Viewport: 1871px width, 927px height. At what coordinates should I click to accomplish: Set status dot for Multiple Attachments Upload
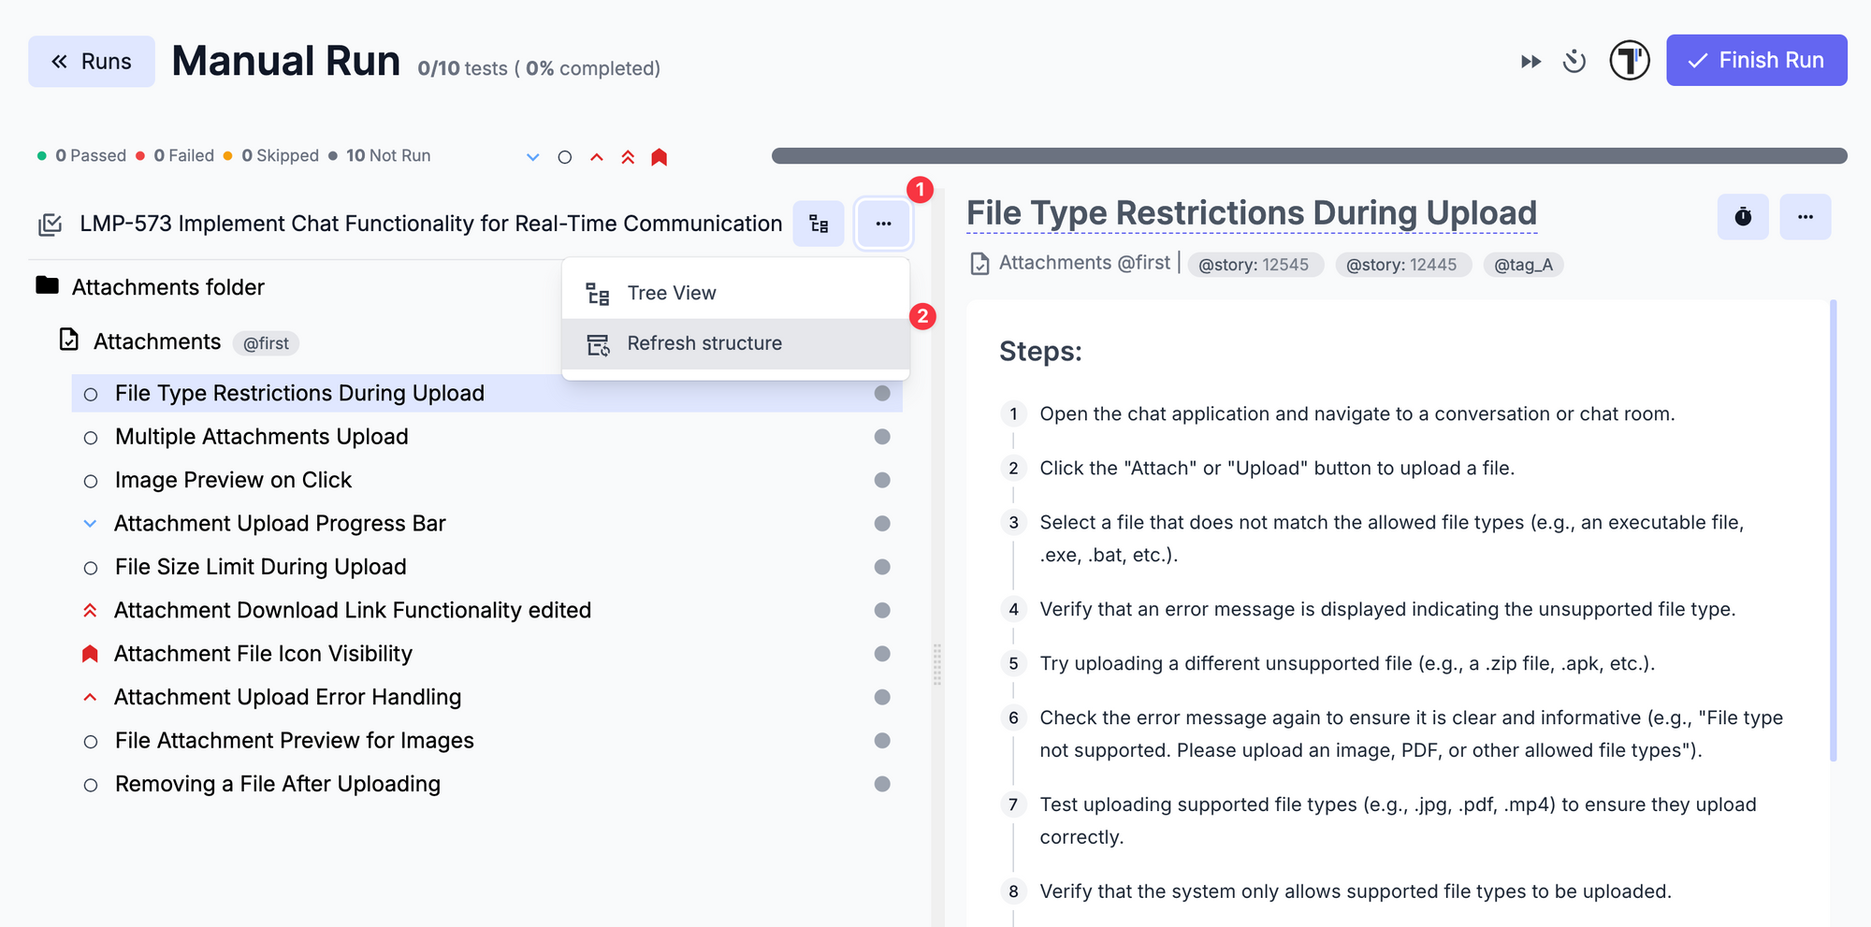click(x=882, y=437)
